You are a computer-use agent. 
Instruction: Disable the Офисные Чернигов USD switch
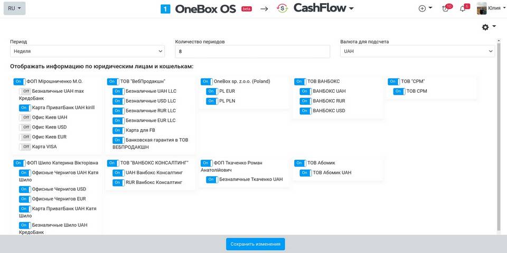coord(25,189)
